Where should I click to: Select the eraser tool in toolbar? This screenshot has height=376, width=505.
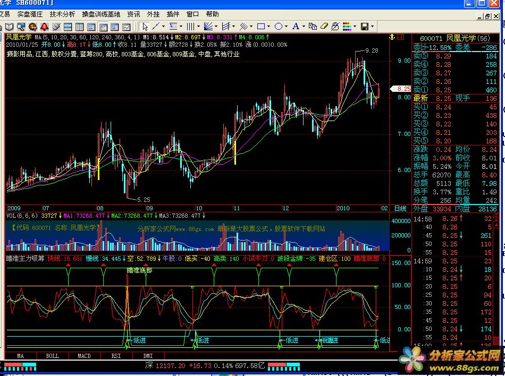[325, 27]
